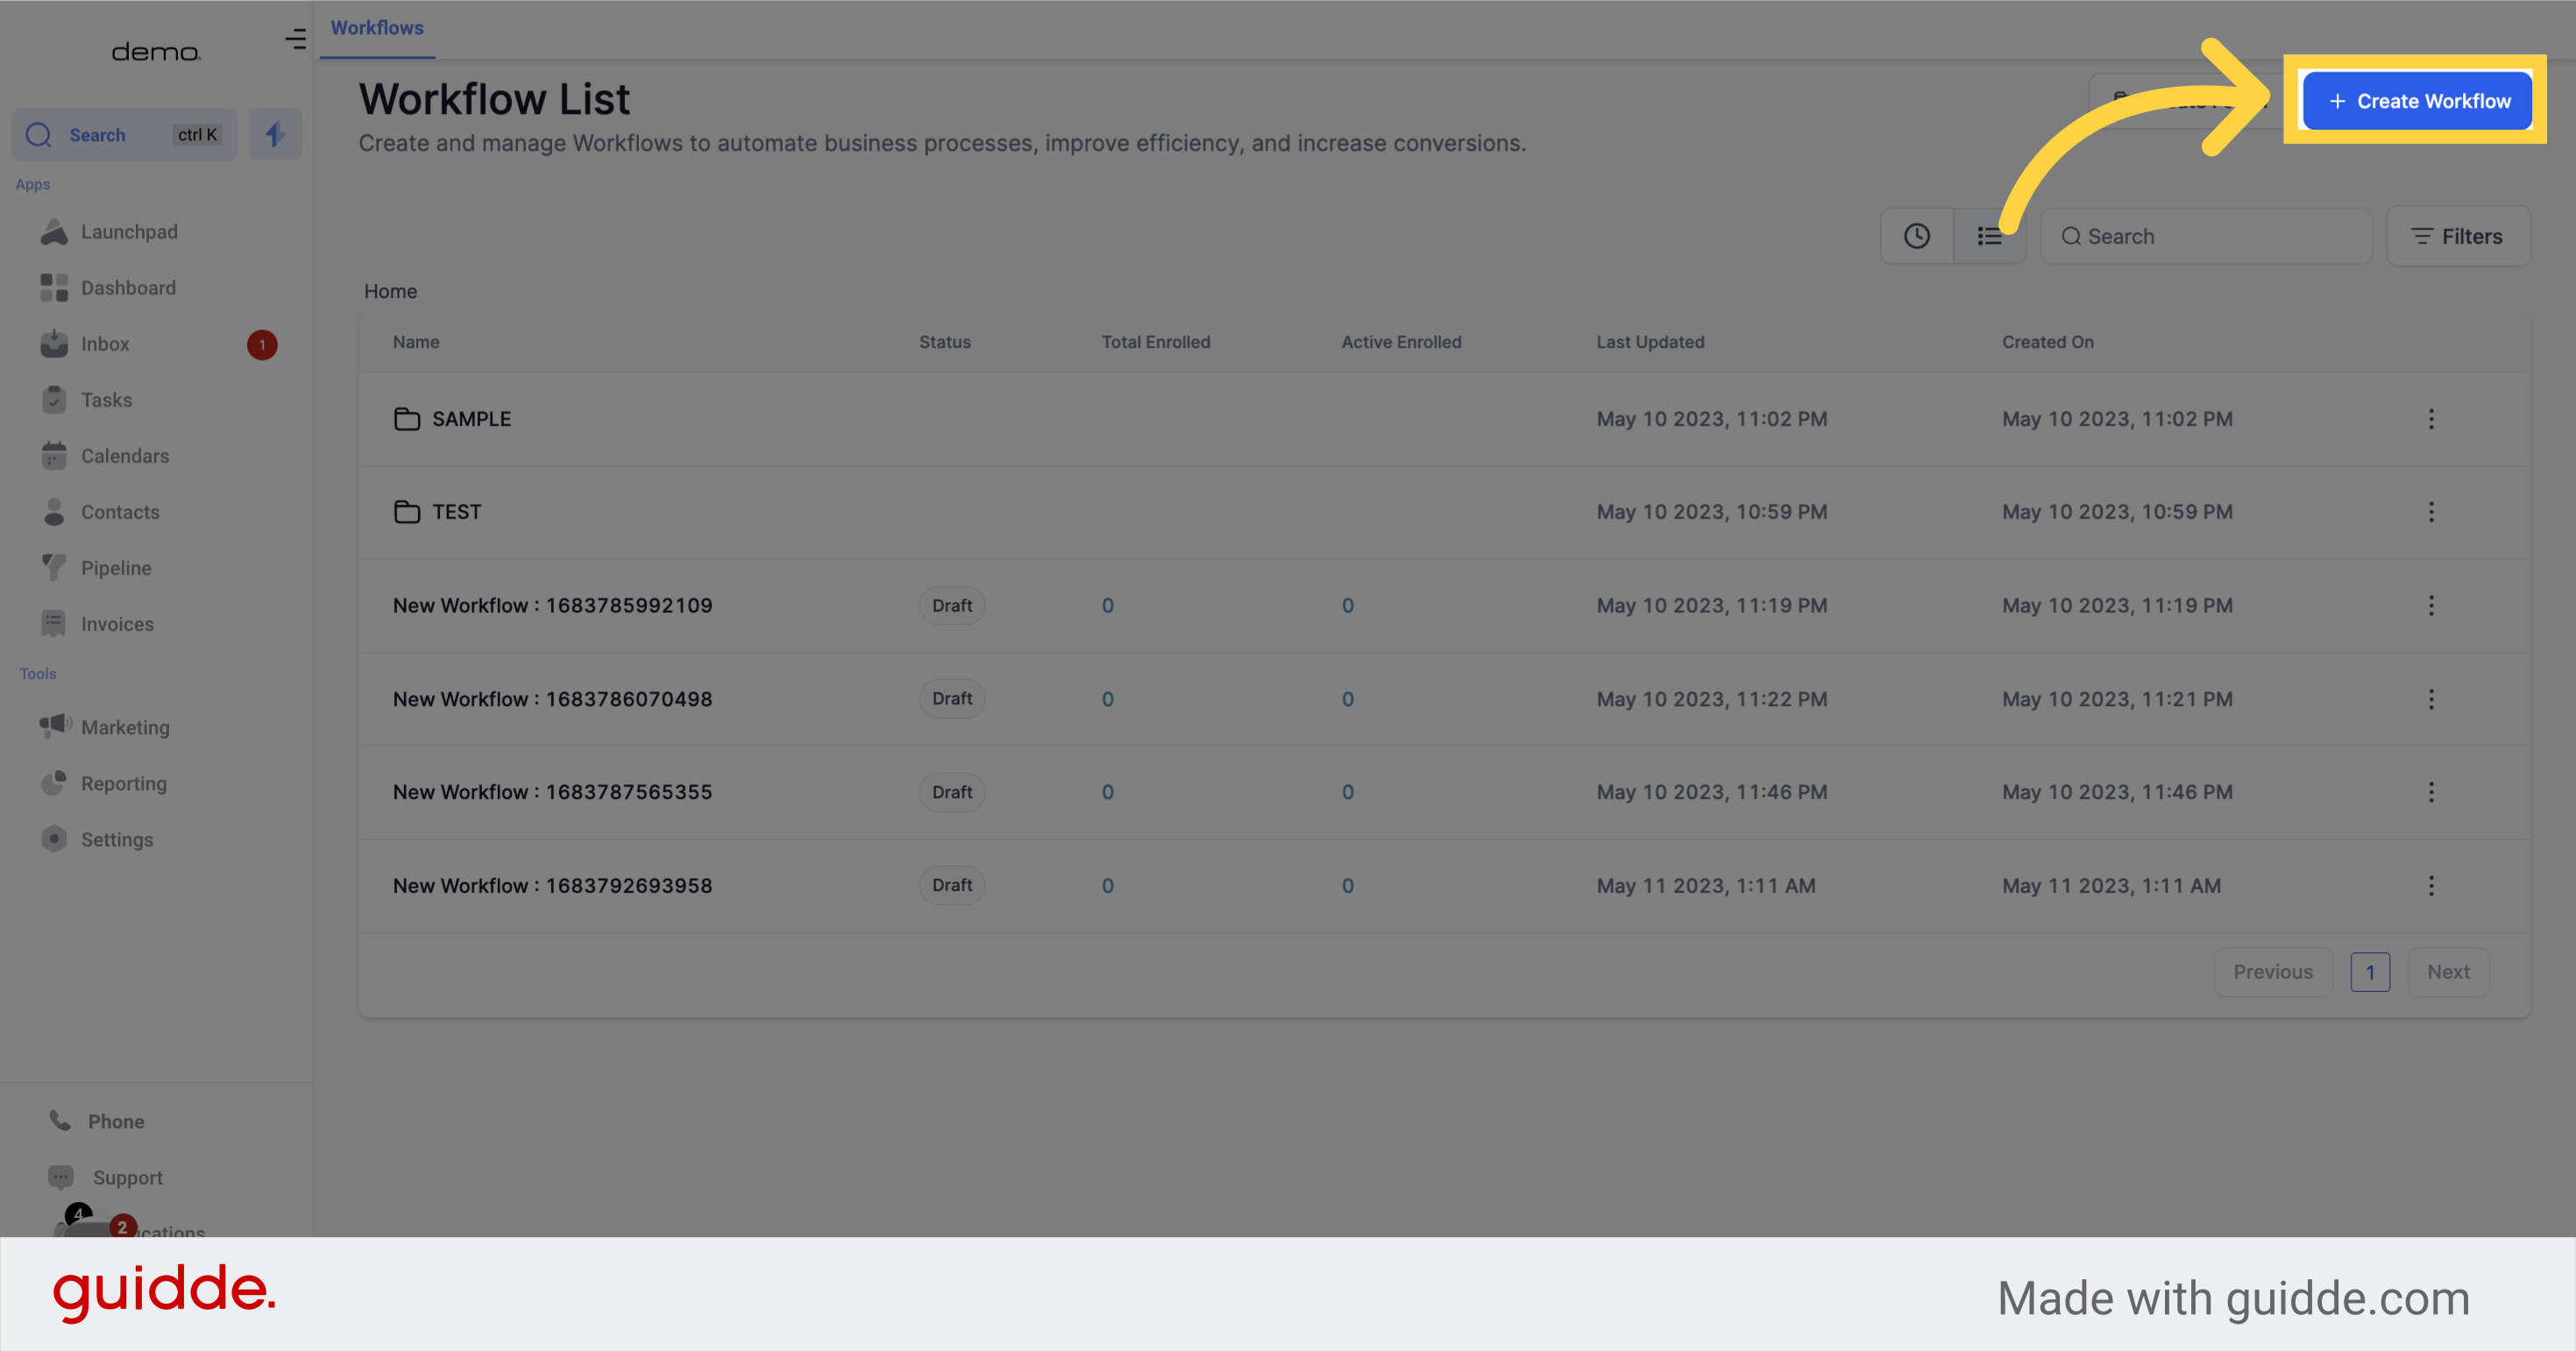Click the Last Updated column header
Viewport: 2576px width, 1351px height.
coord(1650,342)
